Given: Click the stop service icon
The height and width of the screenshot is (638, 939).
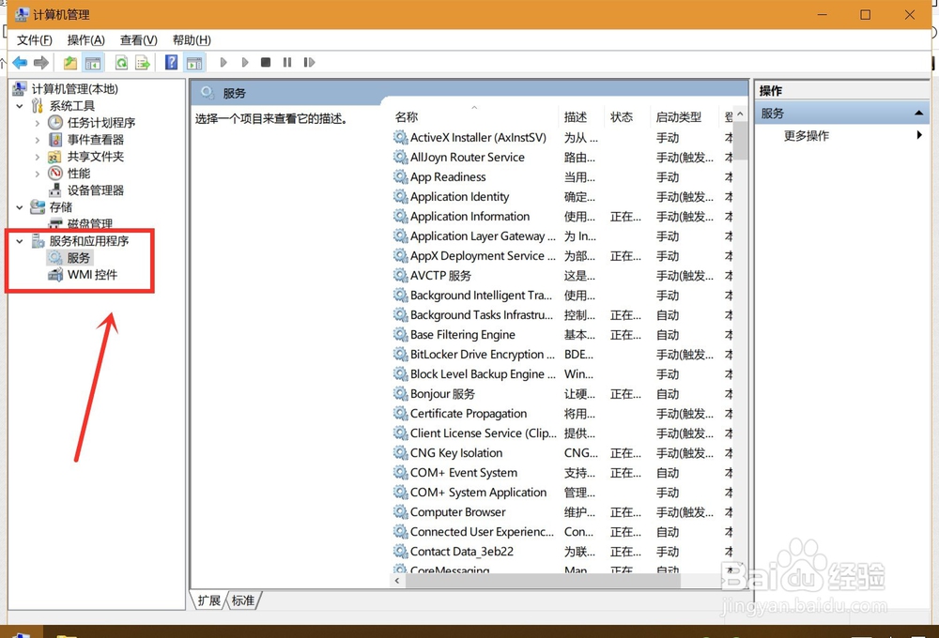Looking at the screenshot, I should click(267, 62).
